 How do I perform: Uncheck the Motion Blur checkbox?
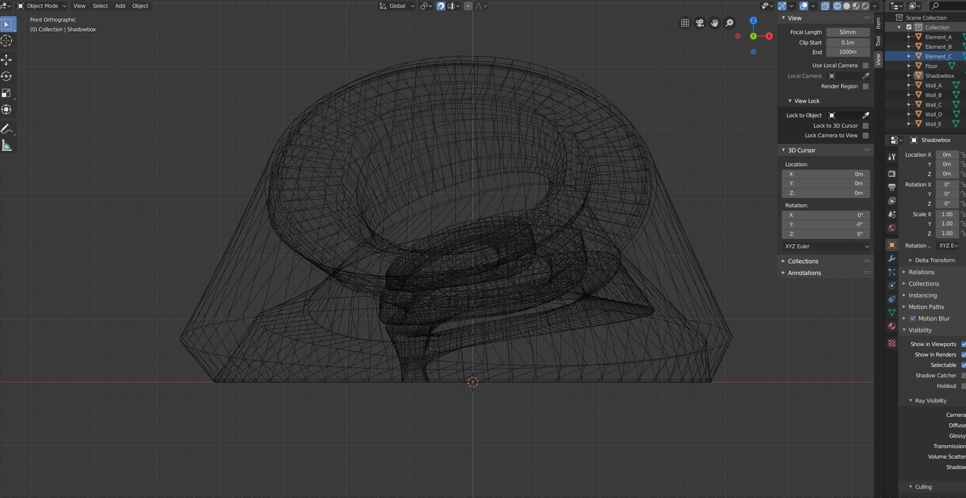[913, 318]
